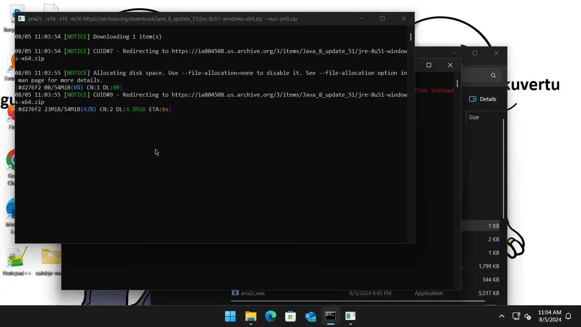Launch Microsoft Edge from the taskbar
The width and height of the screenshot is (581, 327).
click(x=271, y=316)
